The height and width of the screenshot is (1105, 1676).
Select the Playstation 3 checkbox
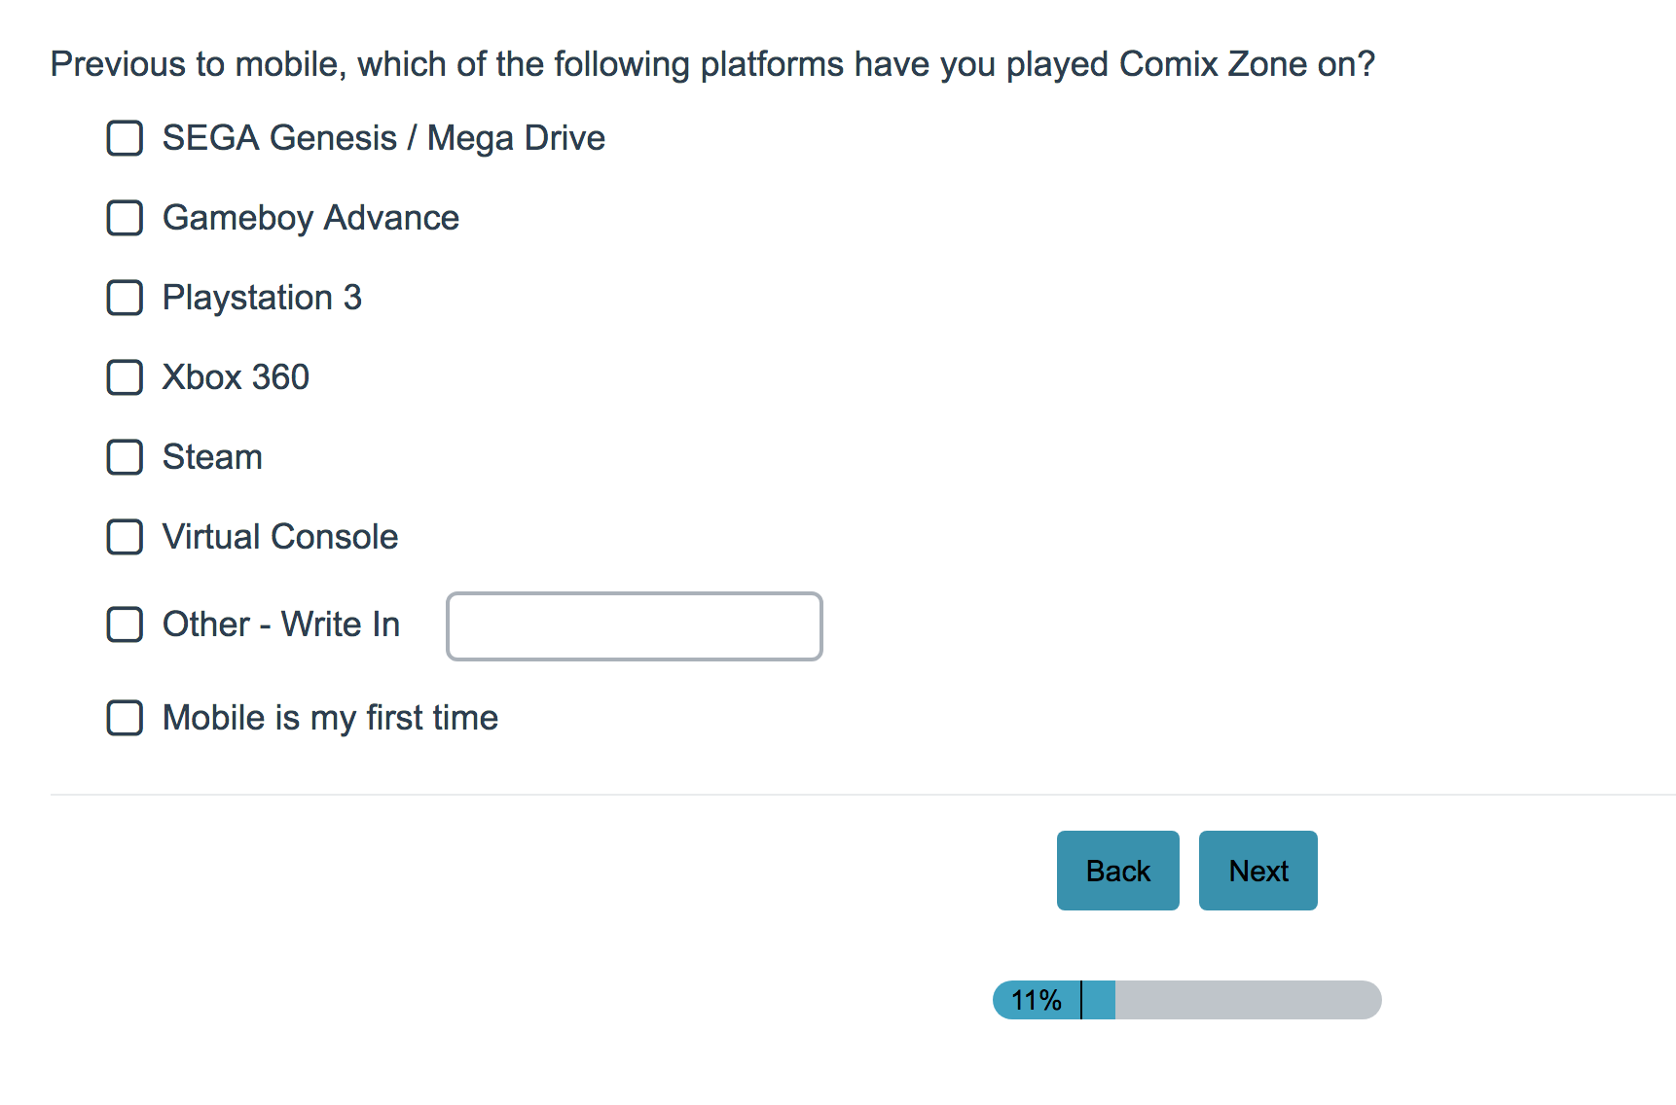tap(125, 298)
